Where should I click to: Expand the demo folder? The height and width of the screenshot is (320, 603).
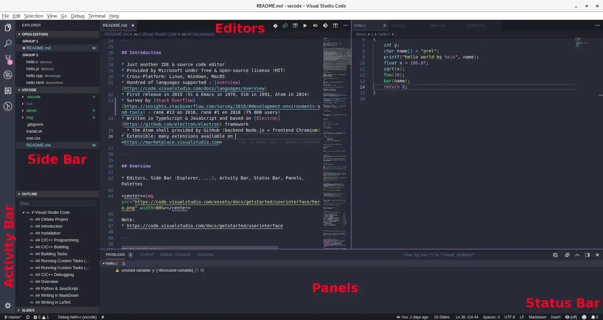coord(31,111)
